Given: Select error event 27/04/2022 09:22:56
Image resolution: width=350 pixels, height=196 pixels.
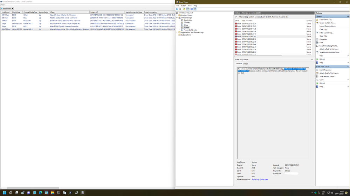Looking at the screenshot, I should [273, 39].
